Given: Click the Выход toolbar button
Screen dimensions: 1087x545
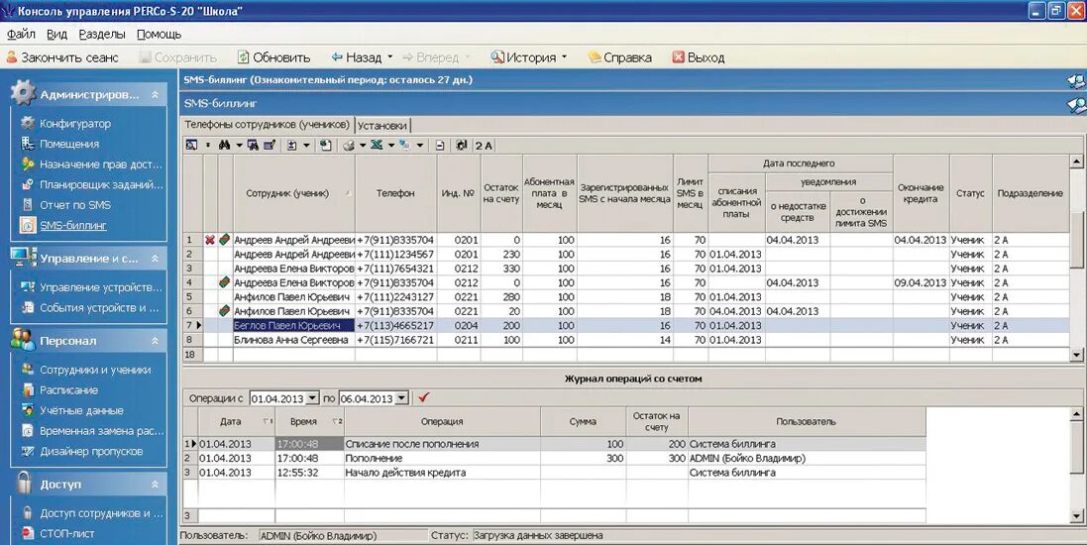Looking at the screenshot, I should [x=699, y=57].
